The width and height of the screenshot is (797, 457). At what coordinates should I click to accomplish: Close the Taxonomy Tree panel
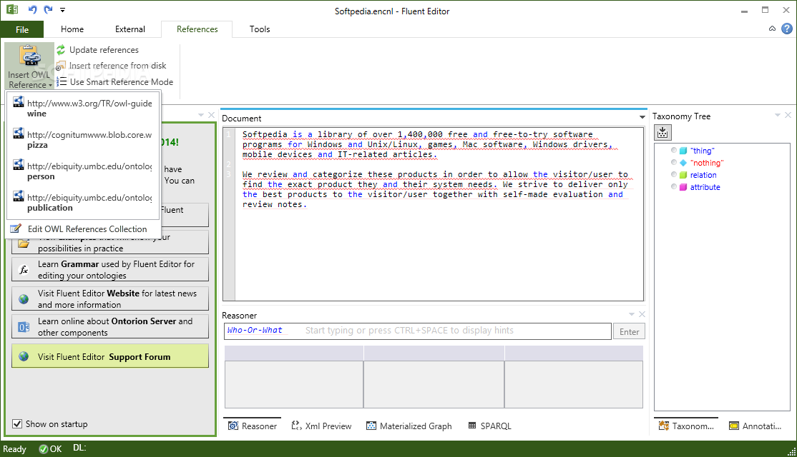tap(788, 115)
